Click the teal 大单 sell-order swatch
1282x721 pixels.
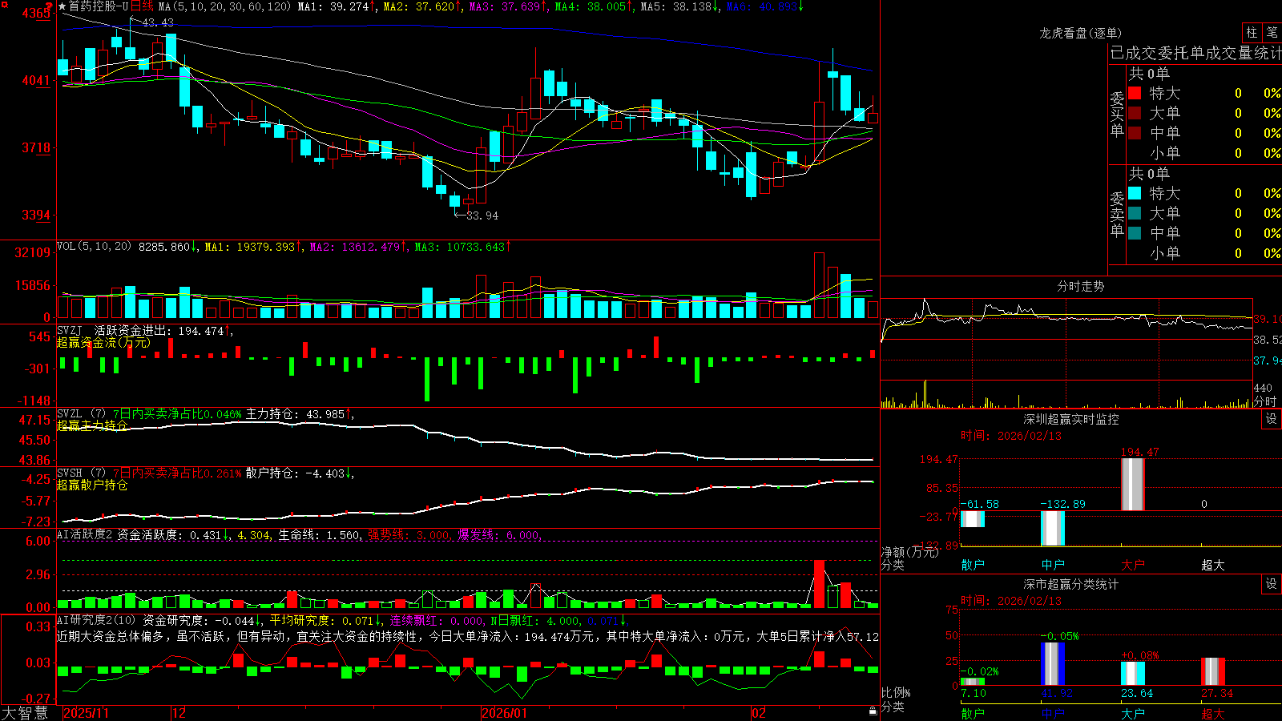click(x=1135, y=213)
